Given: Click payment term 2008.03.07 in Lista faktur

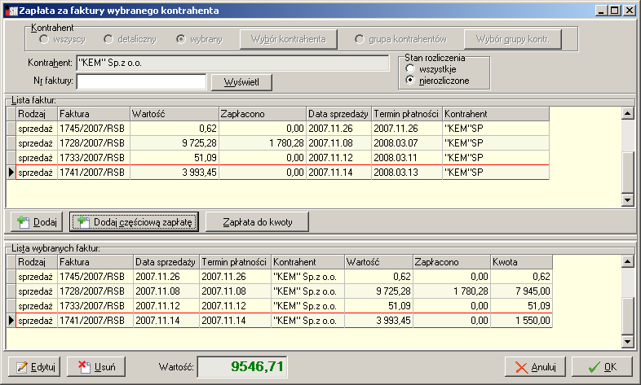Looking at the screenshot, I should click(x=407, y=143).
